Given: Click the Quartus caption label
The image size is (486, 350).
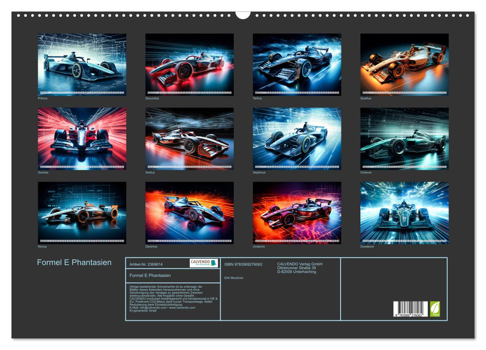Looking at the screenshot, I should [366, 98].
